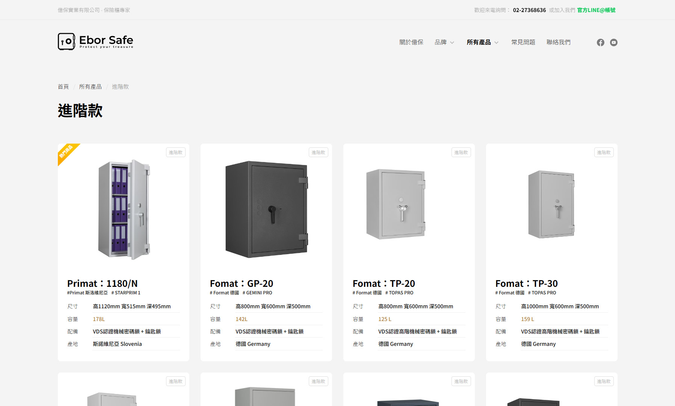Click 高1000mm 寬600mm 深500mm dimensions

click(560, 306)
